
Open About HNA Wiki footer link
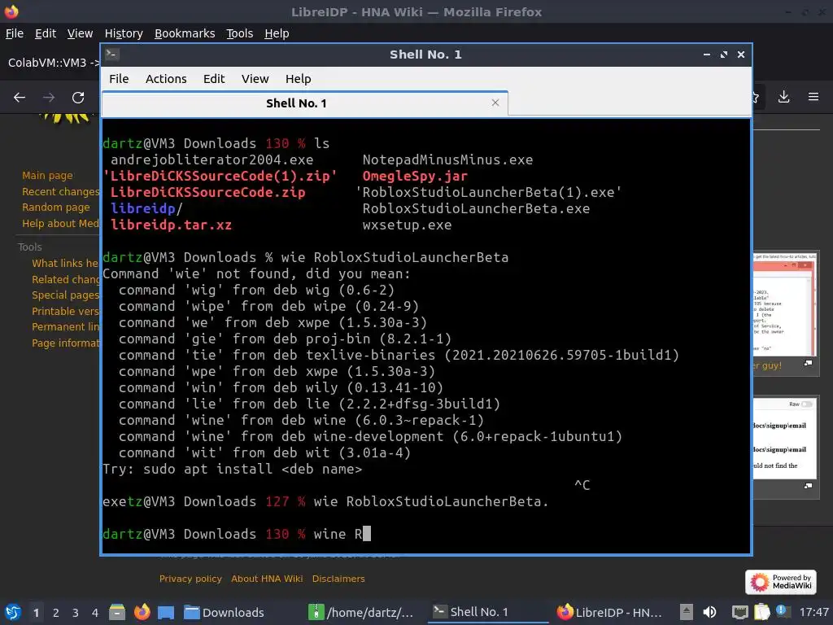click(x=267, y=579)
